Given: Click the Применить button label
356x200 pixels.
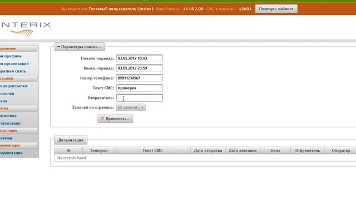Looking at the screenshot, I should pyautogui.click(x=117, y=118).
